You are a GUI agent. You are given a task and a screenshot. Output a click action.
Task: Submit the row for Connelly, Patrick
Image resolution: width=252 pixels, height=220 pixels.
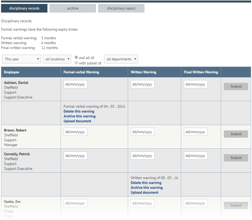pos(236,158)
